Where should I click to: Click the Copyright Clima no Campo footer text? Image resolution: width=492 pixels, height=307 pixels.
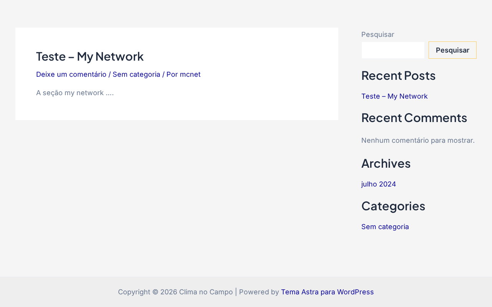pyautogui.click(x=175, y=292)
